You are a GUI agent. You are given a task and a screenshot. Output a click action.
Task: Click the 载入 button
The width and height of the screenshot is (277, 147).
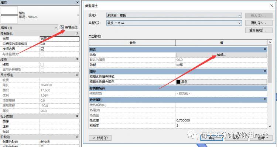pyautogui.click(x=259, y=16)
